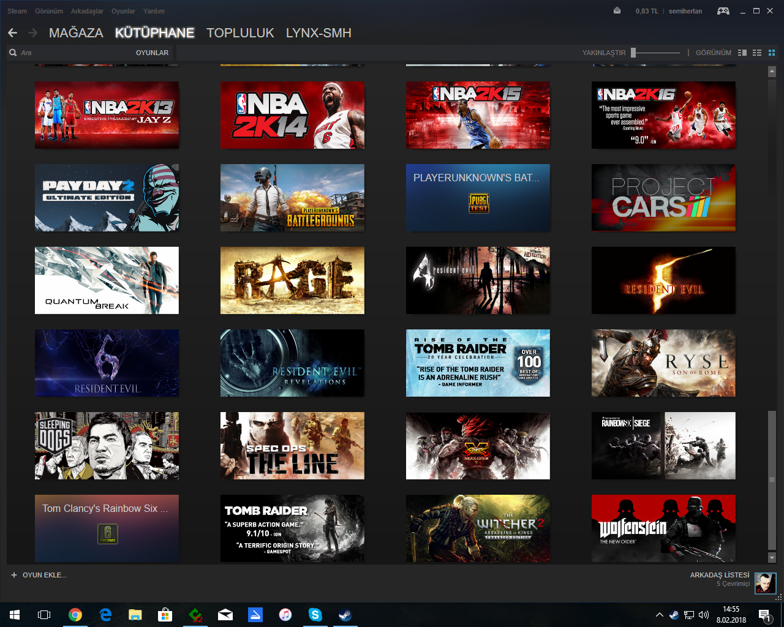Select the Ryse Son of Rome tile

tap(663, 363)
